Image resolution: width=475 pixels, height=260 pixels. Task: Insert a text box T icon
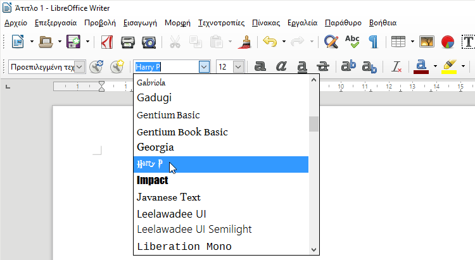pyautogui.click(x=468, y=42)
